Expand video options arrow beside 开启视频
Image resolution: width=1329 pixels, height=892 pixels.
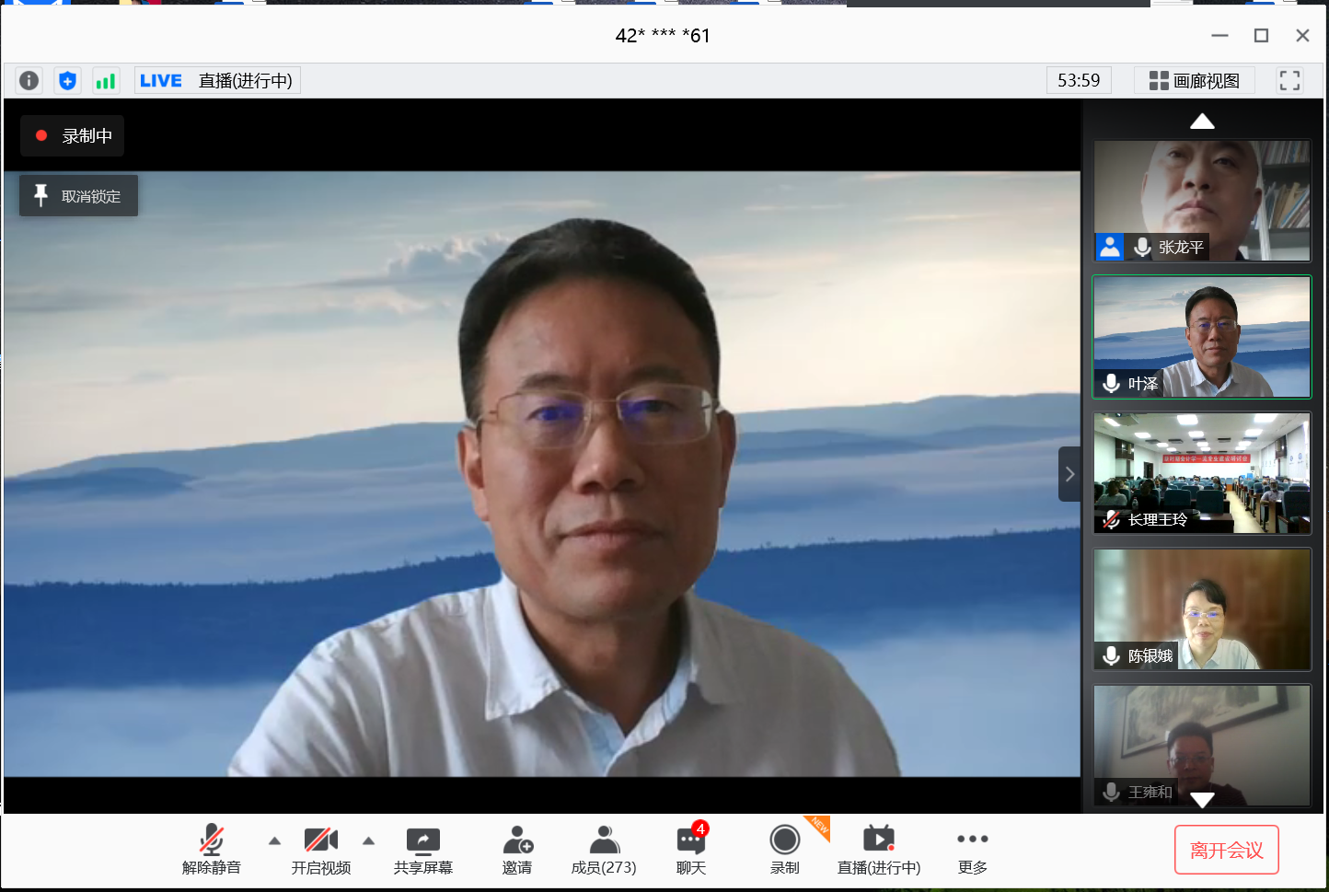(369, 840)
